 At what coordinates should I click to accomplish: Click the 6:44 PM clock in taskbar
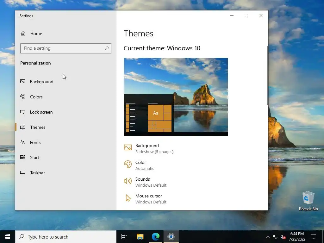(297, 237)
